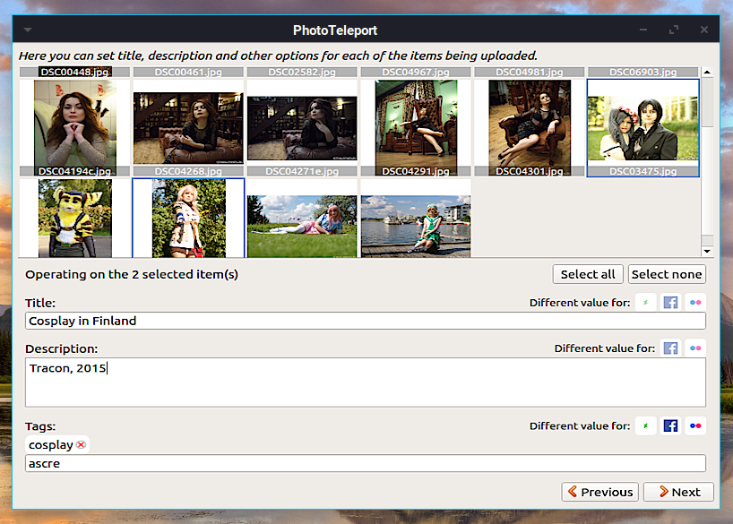This screenshot has height=524, width=733.
Task: Select the DSC04301.jpg armchair thumbnail
Action: [x=530, y=127]
